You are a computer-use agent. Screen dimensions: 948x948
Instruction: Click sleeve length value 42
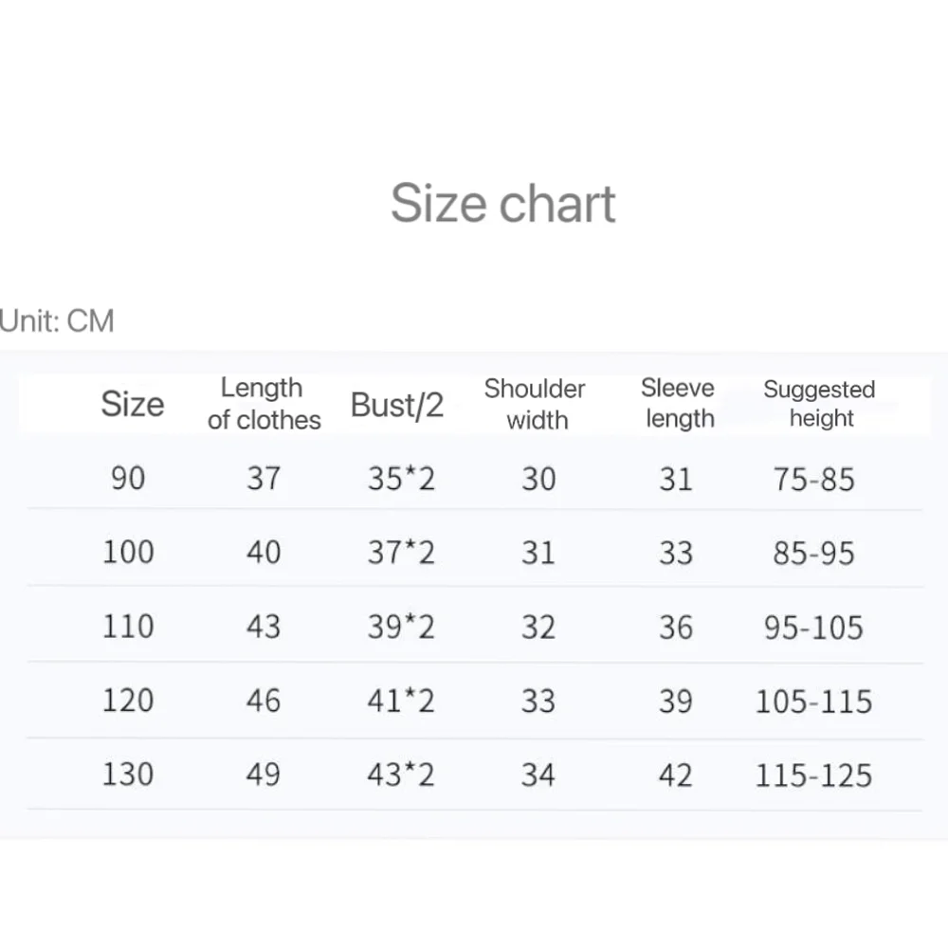tap(676, 775)
